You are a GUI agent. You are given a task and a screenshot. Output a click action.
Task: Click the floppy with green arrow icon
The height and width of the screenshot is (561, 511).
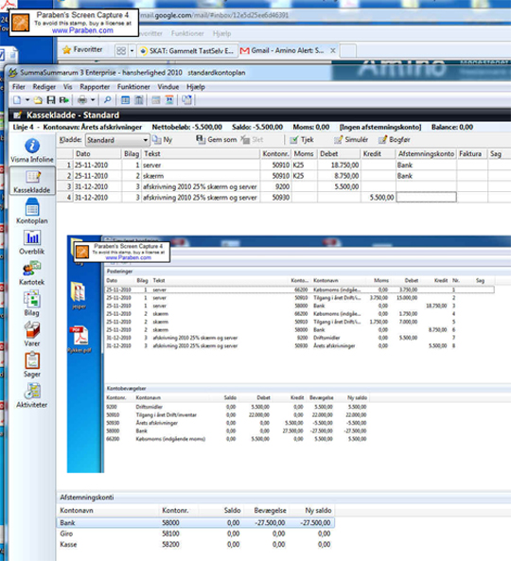point(64,100)
